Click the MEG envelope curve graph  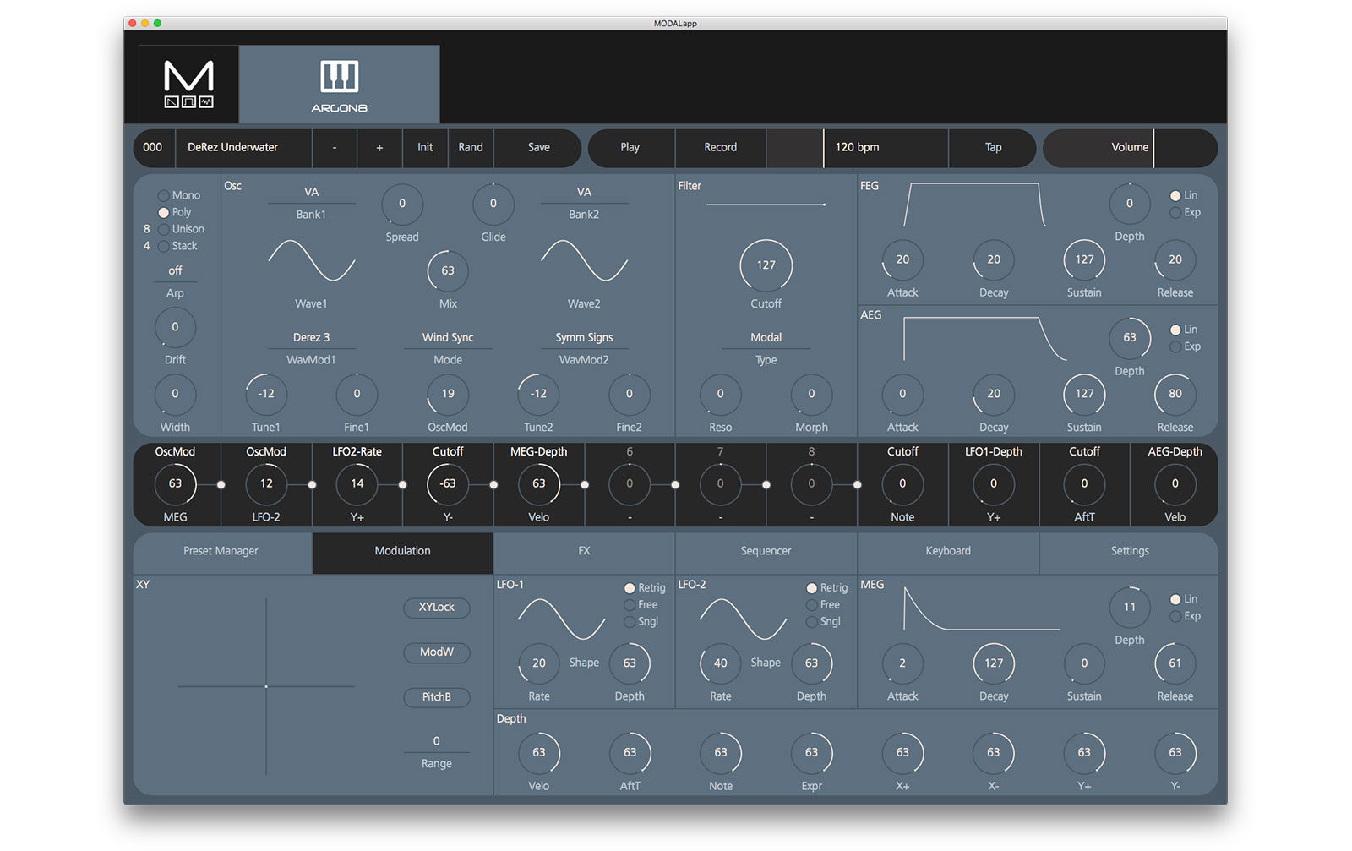pyautogui.click(x=982, y=608)
